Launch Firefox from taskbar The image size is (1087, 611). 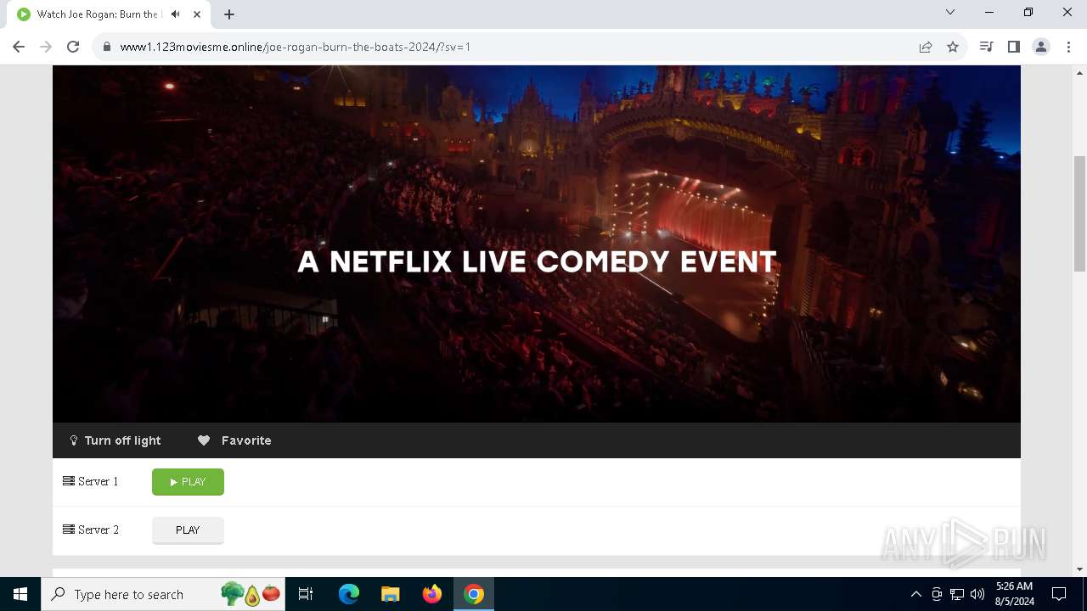(x=432, y=594)
